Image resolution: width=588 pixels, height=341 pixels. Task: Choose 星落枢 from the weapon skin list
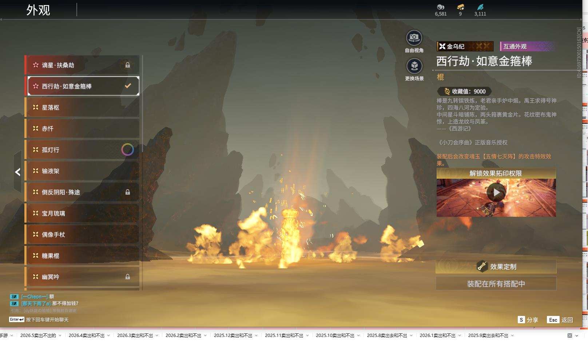[82, 107]
